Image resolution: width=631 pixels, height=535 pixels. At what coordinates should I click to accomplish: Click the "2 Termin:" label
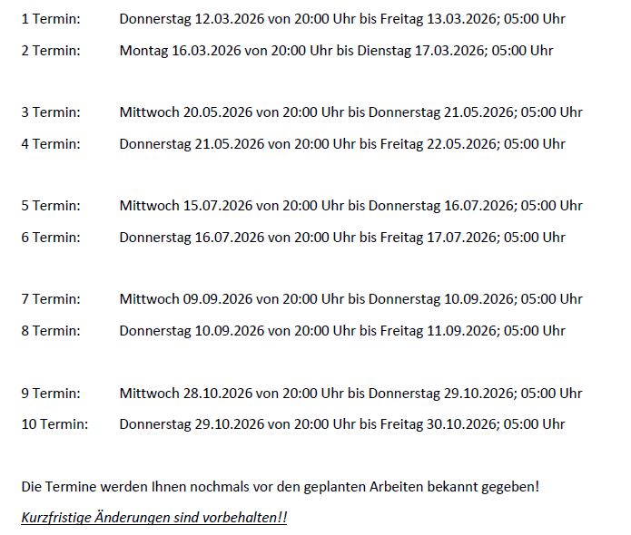click(51, 50)
